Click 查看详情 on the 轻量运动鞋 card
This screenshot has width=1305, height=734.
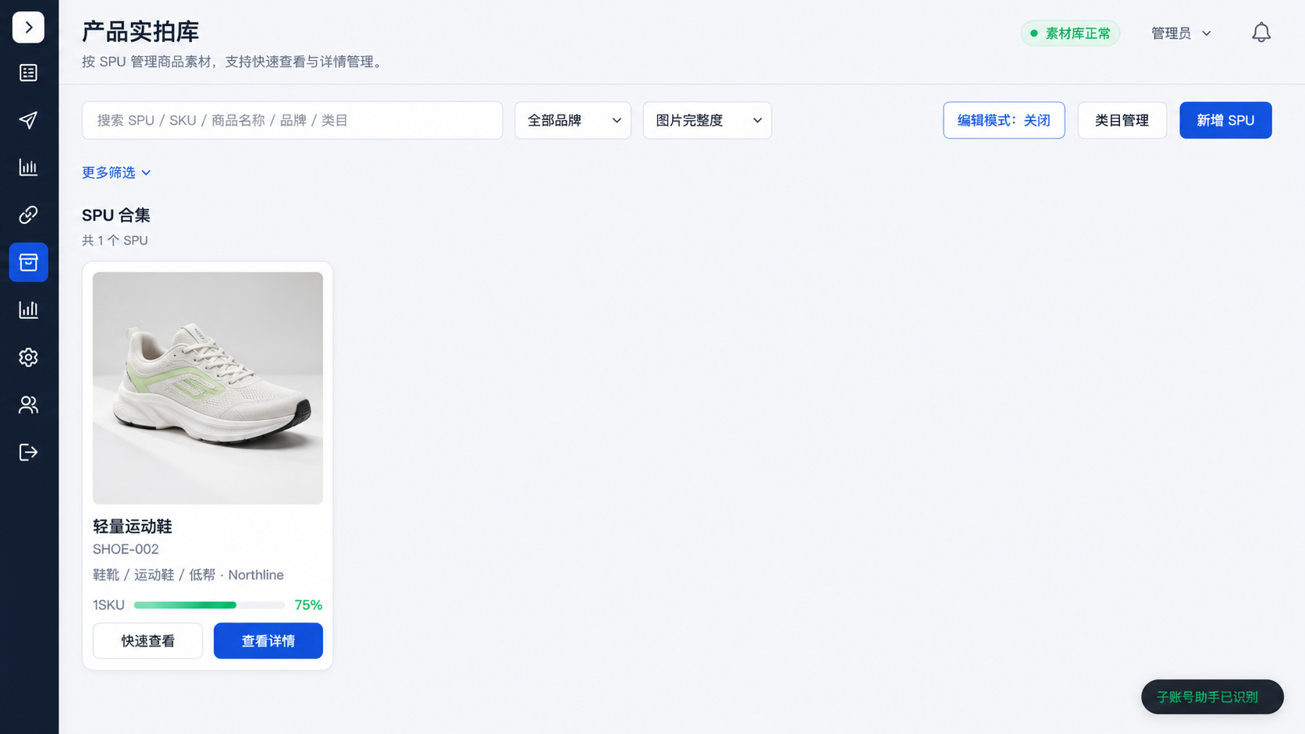click(268, 640)
